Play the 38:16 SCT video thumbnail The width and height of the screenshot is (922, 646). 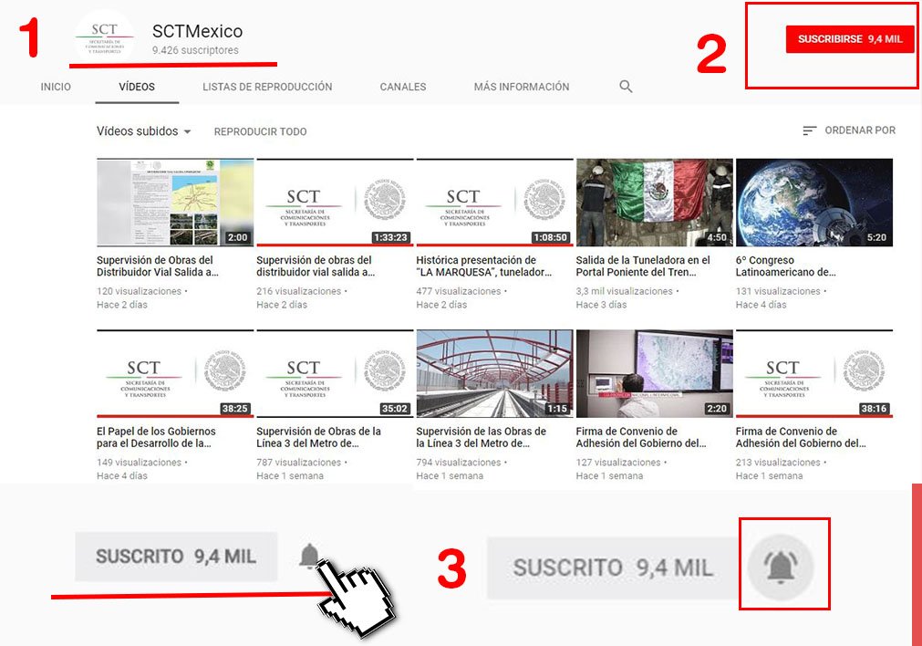tap(814, 373)
